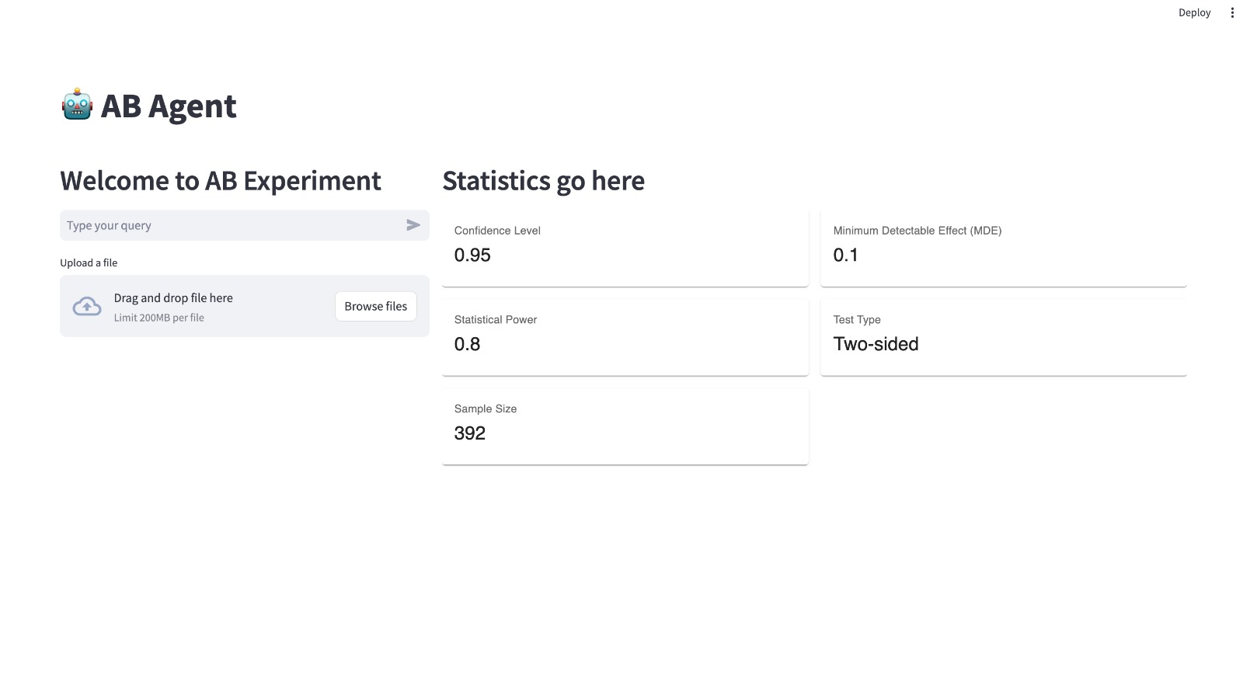
Task: Click the Upload a file label
Action: [x=89, y=263]
